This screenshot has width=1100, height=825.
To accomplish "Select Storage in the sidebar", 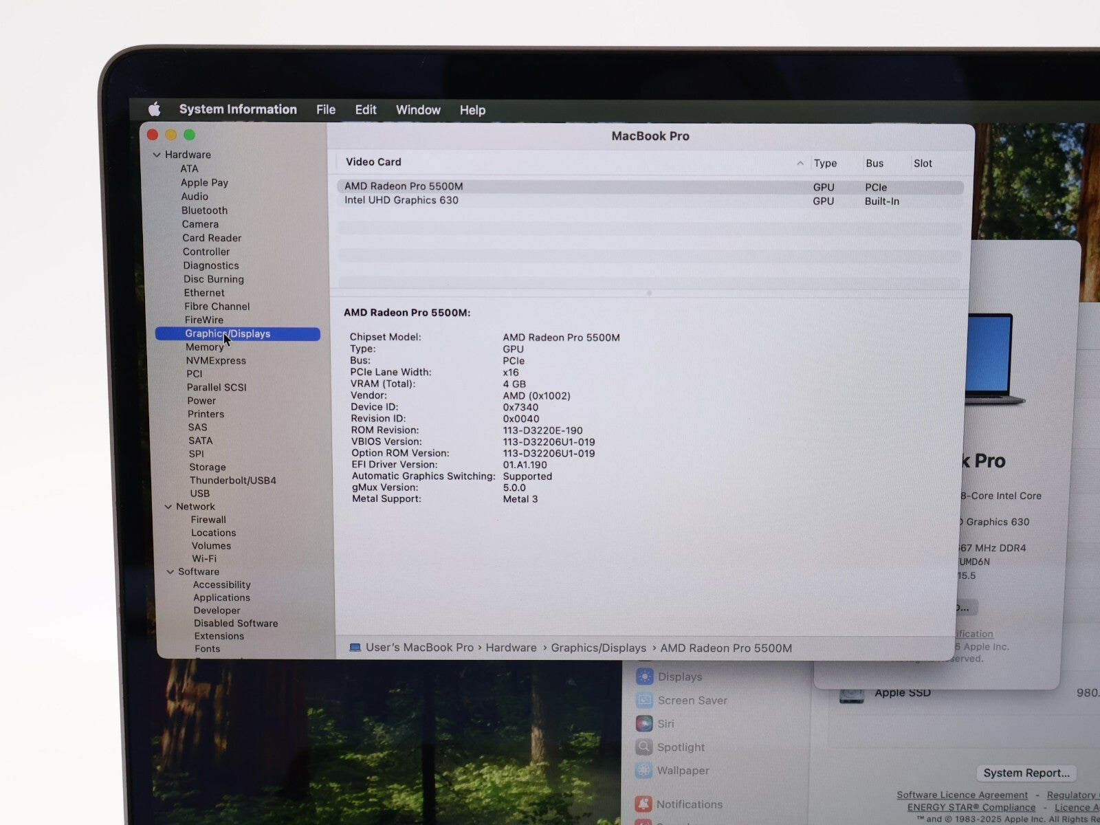I will 208,467.
